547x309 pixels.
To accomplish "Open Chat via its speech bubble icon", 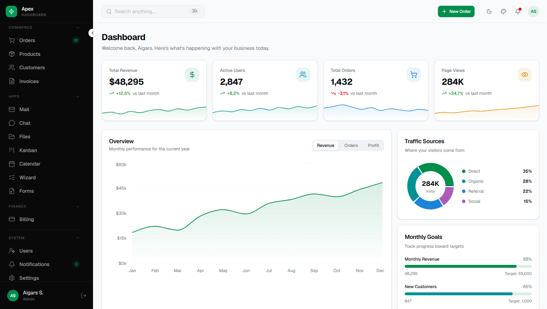I will (x=12, y=123).
